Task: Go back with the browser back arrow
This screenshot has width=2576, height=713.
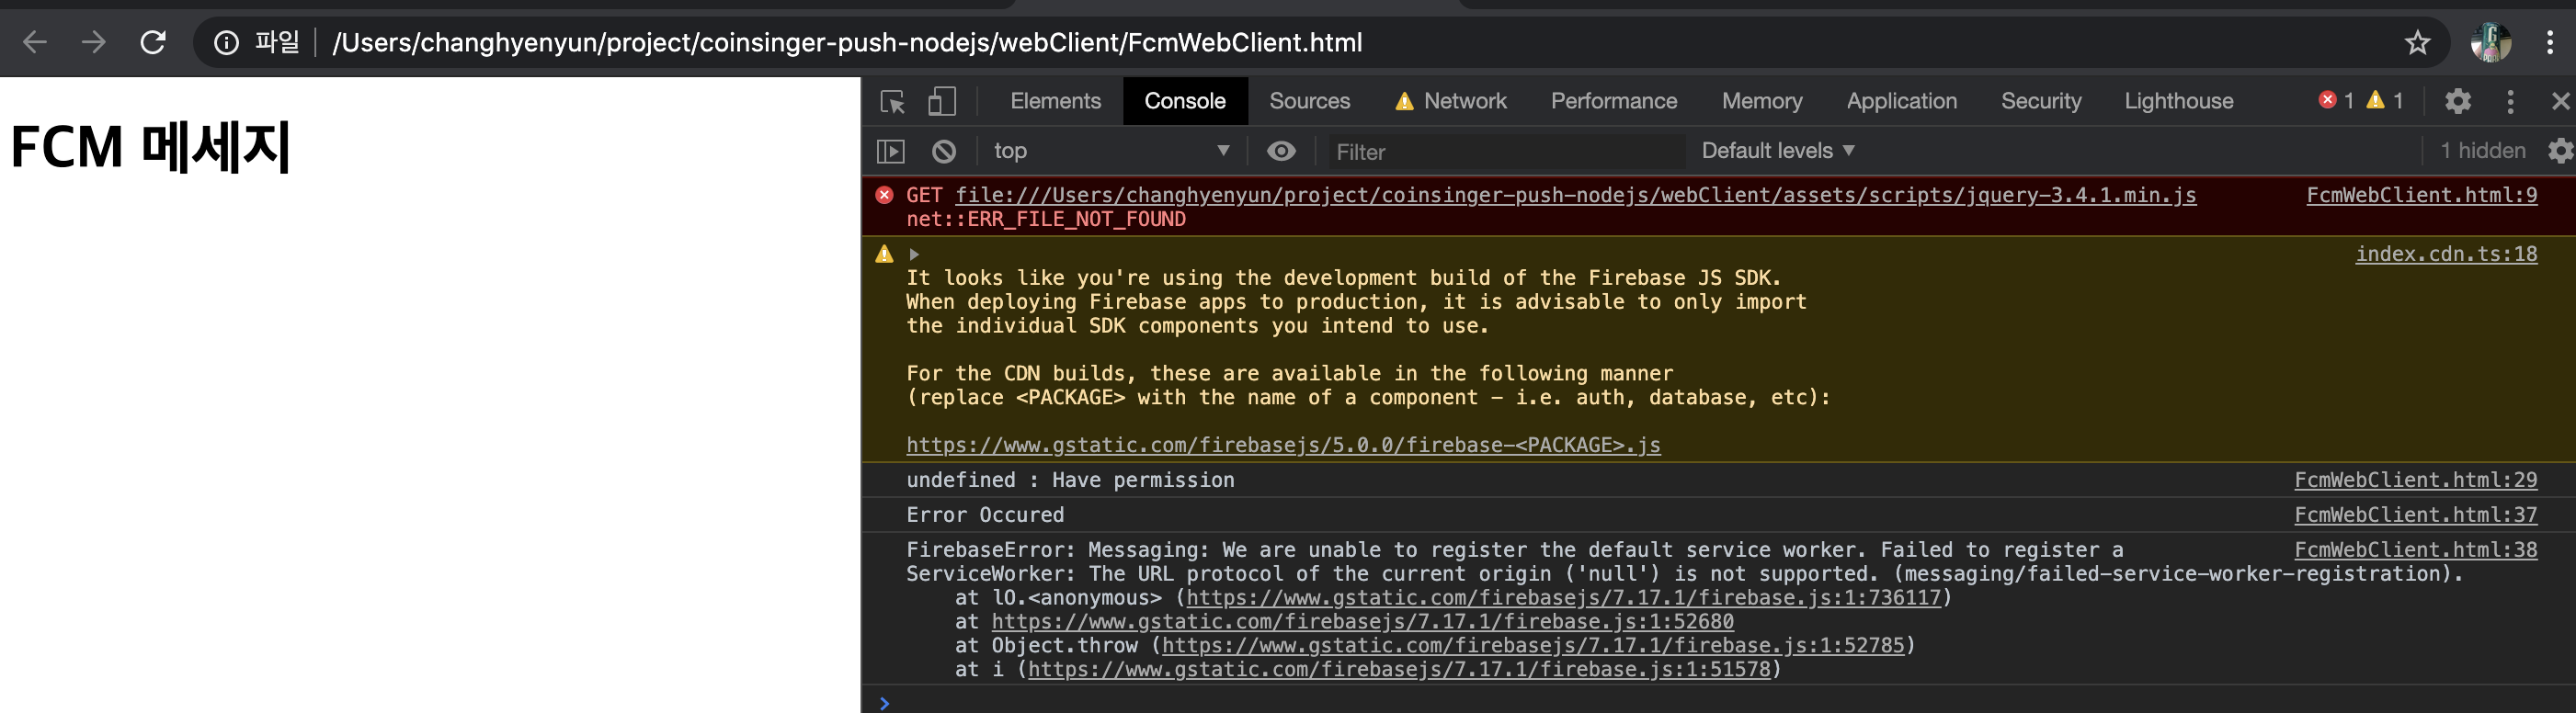Action: [35, 42]
